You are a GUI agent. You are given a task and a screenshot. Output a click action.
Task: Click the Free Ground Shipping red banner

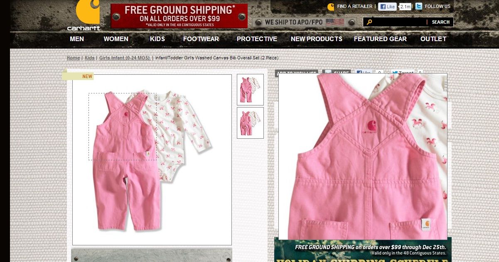point(179,16)
